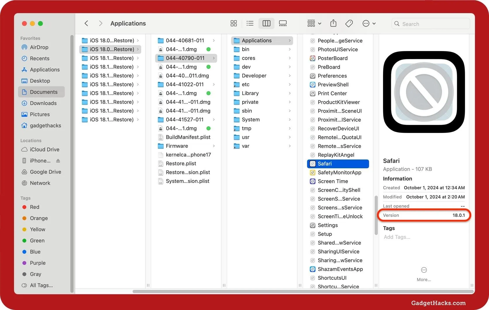Expand the 044-40790-011 folder chevron
Screen dimensions: 489x310
pyautogui.click(x=214, y=58)
